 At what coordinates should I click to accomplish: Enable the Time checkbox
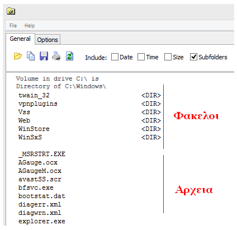[141, 57]
